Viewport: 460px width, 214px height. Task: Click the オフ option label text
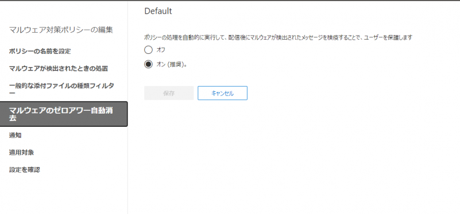pyautogui.click(x=161, y=50)
